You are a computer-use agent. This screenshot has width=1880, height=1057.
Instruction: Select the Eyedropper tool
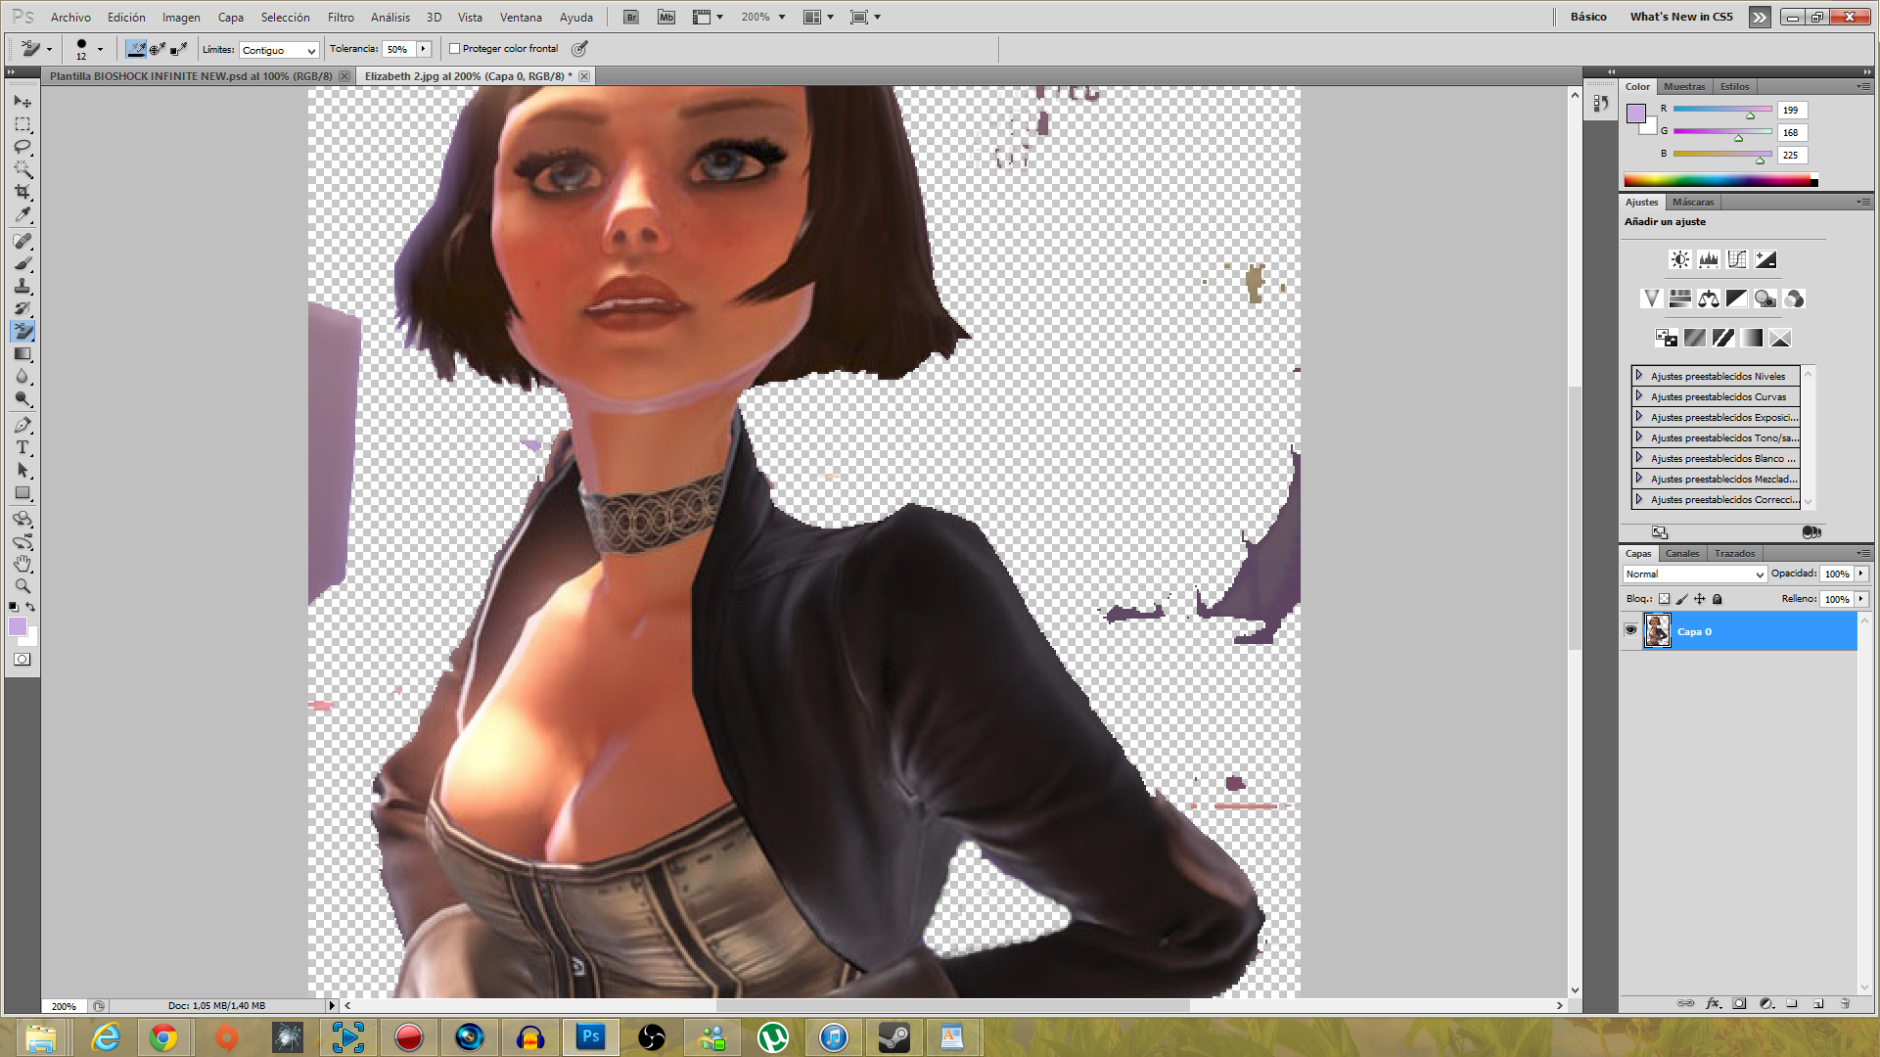click(23, 214)
